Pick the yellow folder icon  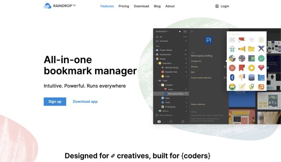tap(251, 48)
